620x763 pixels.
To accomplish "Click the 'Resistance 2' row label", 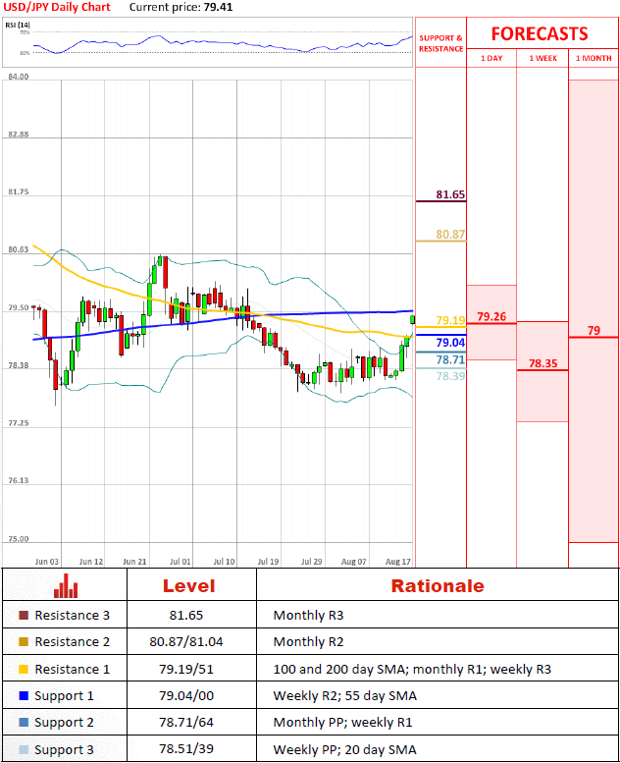I will coord(72,642).
